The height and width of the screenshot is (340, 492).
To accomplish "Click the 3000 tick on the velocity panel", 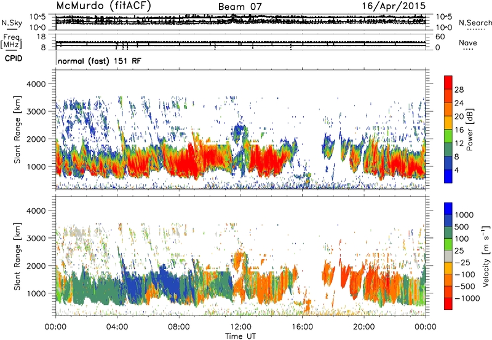I will point(36,238).
